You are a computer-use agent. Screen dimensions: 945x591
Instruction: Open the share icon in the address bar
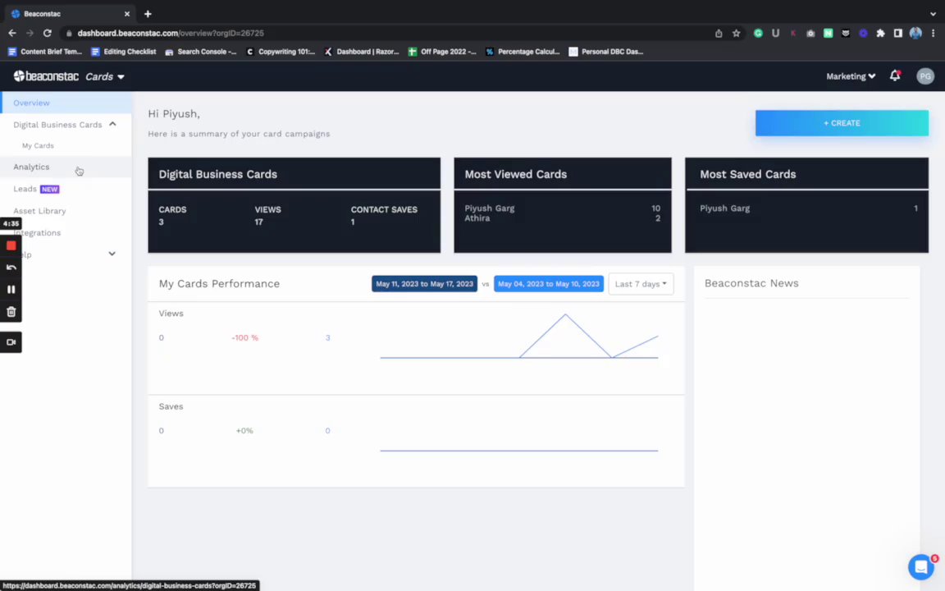click(x=719, y=33)
